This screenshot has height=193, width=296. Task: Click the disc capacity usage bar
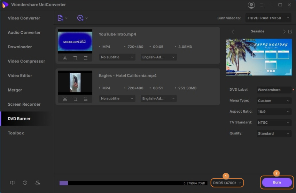[x=132, y=183]
